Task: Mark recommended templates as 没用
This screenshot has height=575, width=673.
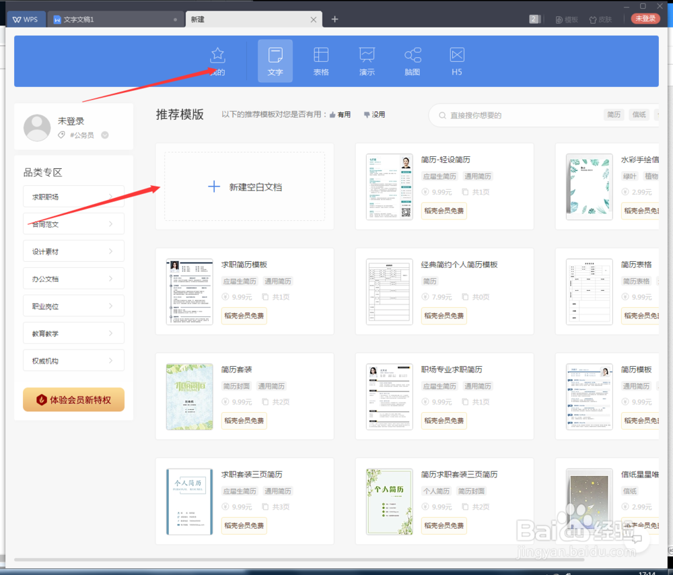Action: (374, 114)
